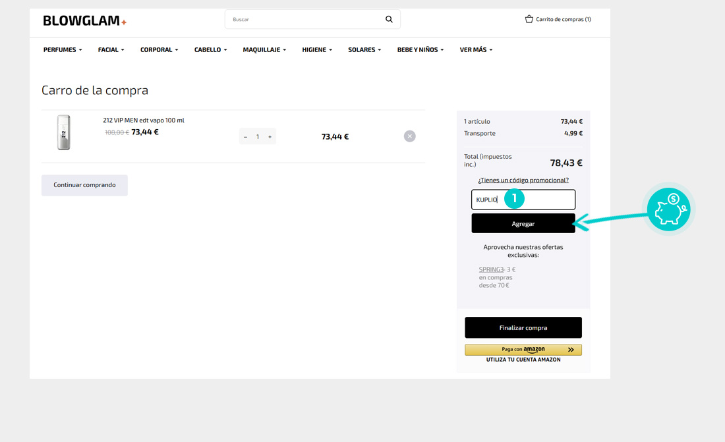Open the shopping cart basket icon
The height and width of the screenshot is (442, 725).
pyautogui.click(x=529, y=19)
